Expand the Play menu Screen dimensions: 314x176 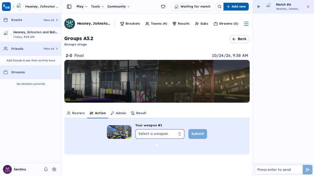pos(82,7)
